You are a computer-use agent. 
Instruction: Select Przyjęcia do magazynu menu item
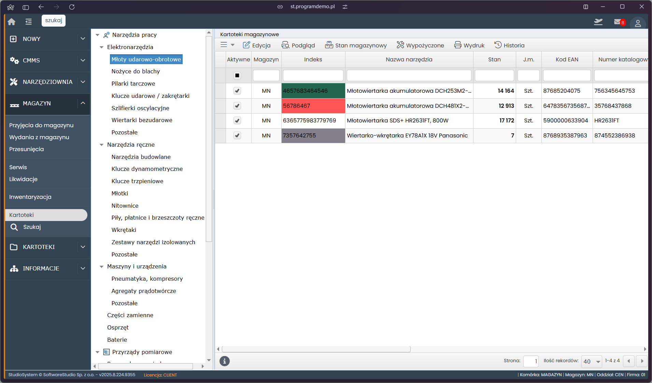point(41,125)
